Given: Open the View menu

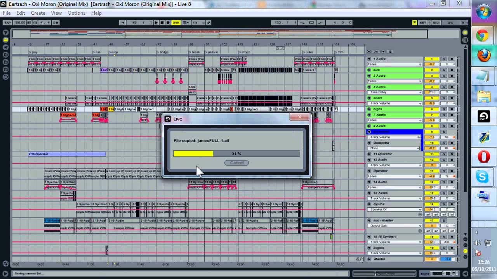Looking at the screenshot, I should point(56,13).
